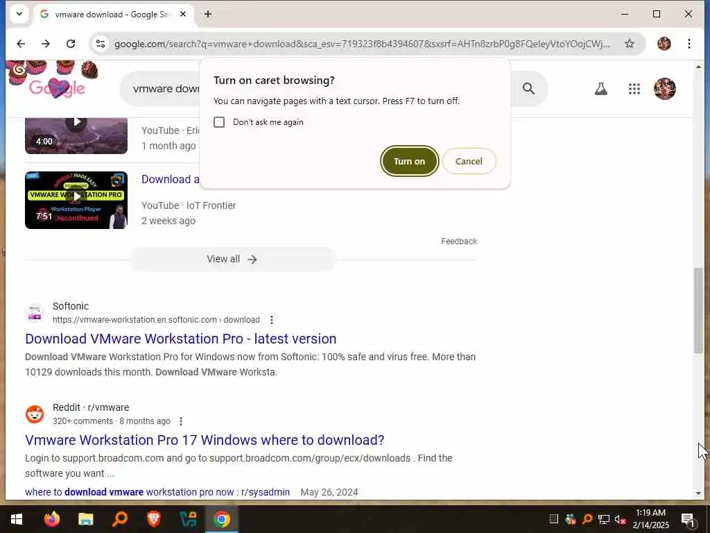Click the Feedback link
This screenshot has width=710, height=533.
pyautogui.click(x=459, y=242)
